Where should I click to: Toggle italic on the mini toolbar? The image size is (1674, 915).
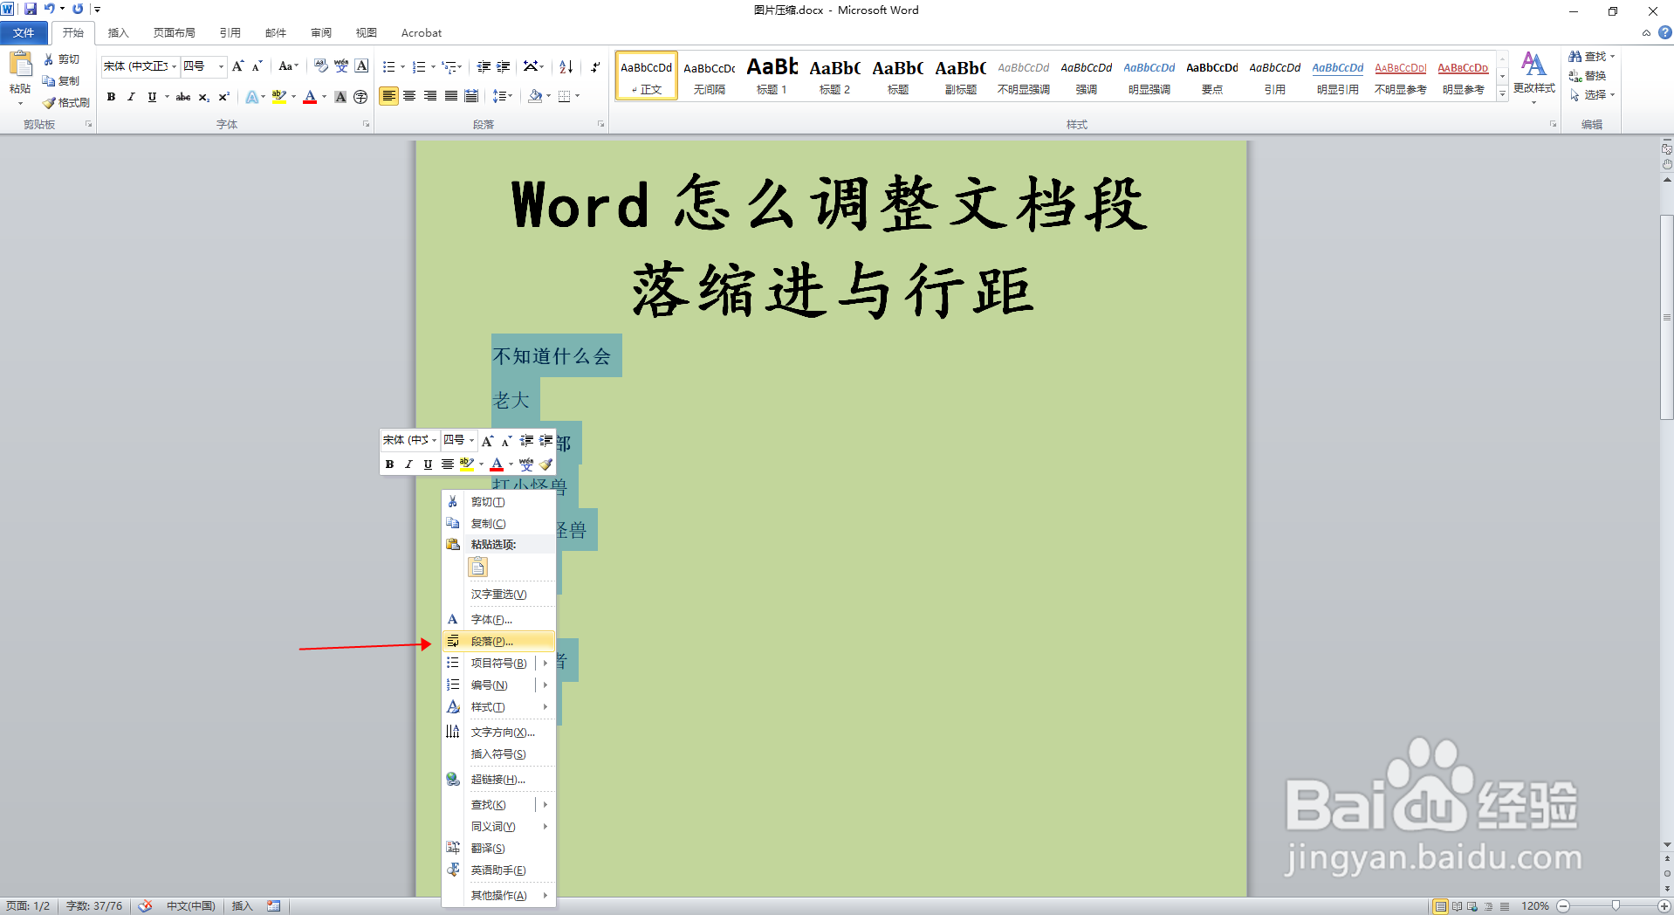point(408,464)
